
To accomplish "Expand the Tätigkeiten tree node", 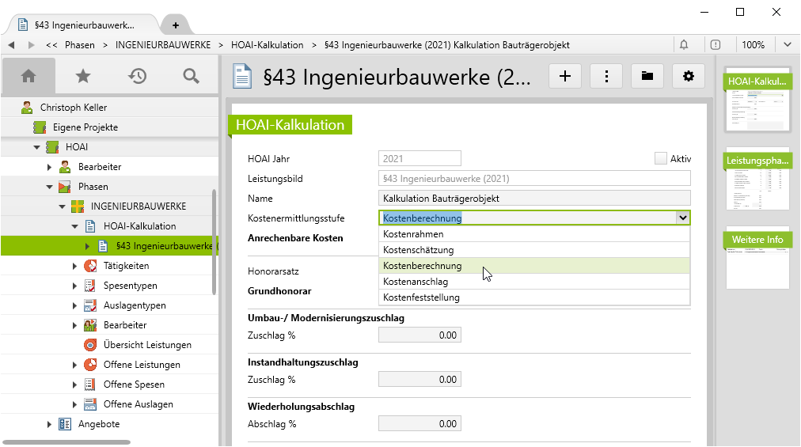I will 74,266.
